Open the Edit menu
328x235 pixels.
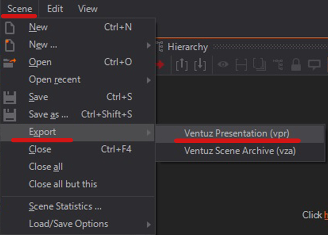point(55,9)
